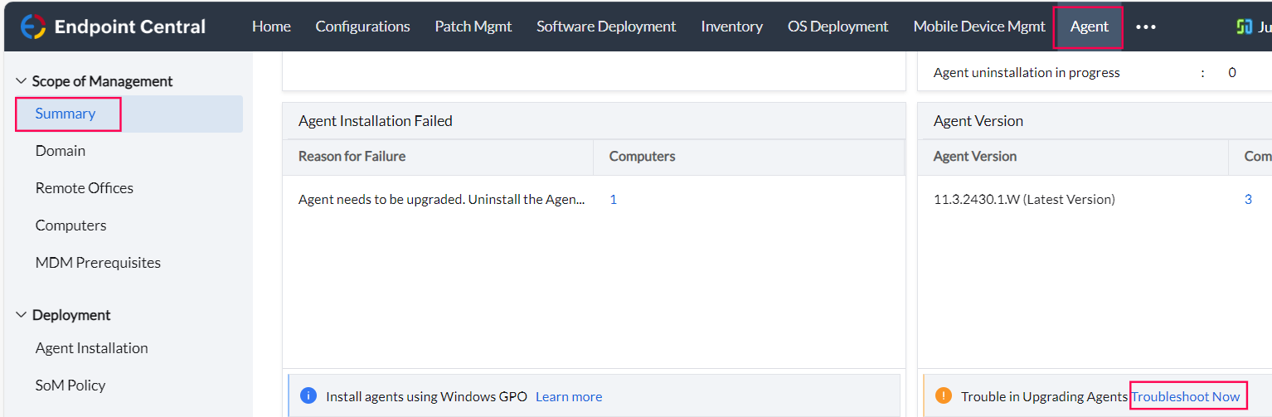Viewport: 1272px width, 417px height.
Task: Open the Home tab
Action: pyautogui.click(x=271, y=27)
